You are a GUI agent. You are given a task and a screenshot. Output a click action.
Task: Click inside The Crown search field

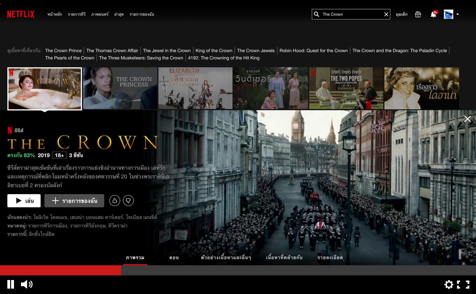tap(351, 14)
